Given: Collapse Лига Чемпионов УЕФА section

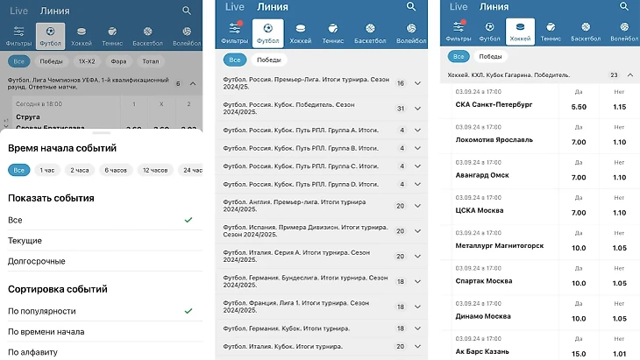Looking at the screenshot, I should 193,83.
